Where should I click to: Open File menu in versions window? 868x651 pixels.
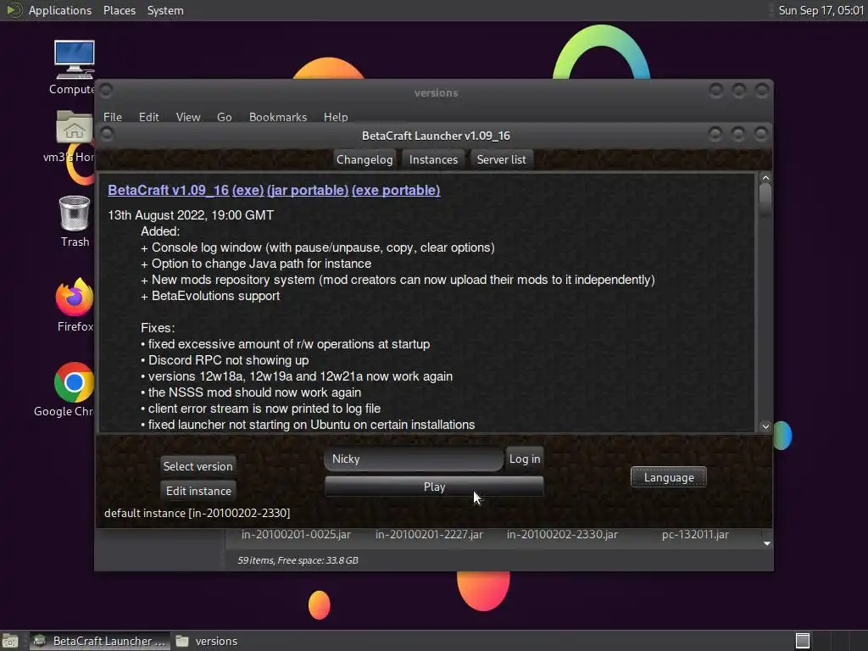click(113, 117)
